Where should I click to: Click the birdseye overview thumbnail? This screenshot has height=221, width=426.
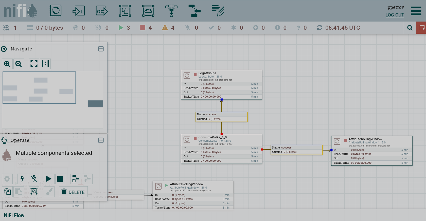pyautogui.click(x=53, y=100)
